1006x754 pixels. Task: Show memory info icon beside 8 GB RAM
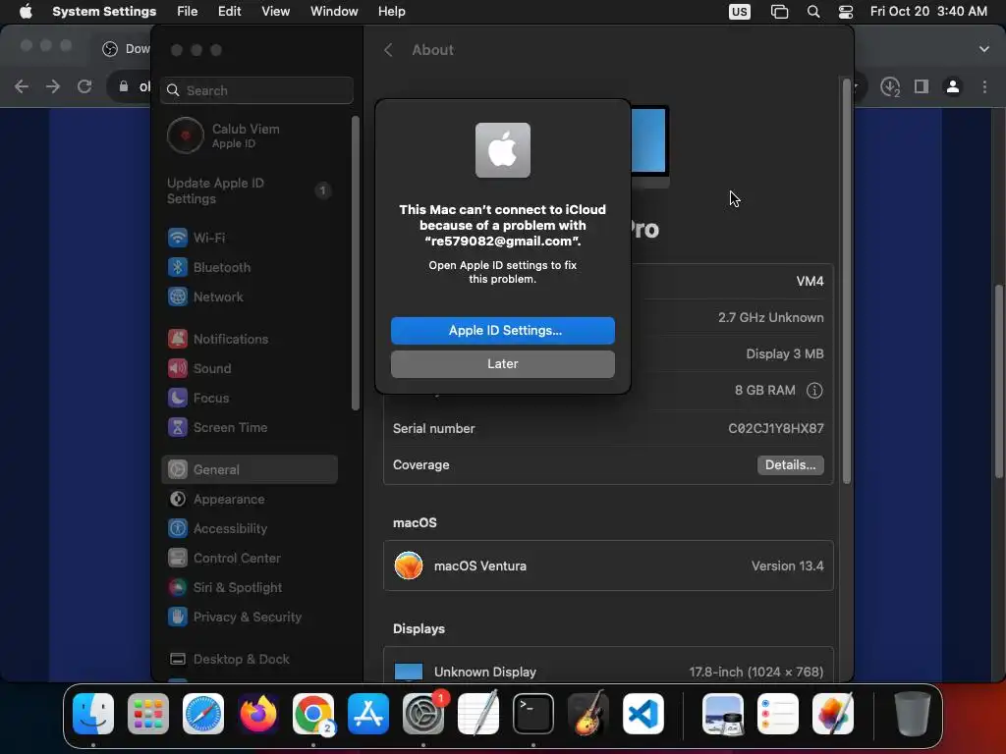pos(814,391)
